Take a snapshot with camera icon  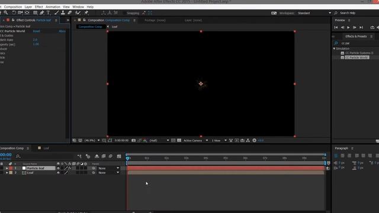pos(133,140)
